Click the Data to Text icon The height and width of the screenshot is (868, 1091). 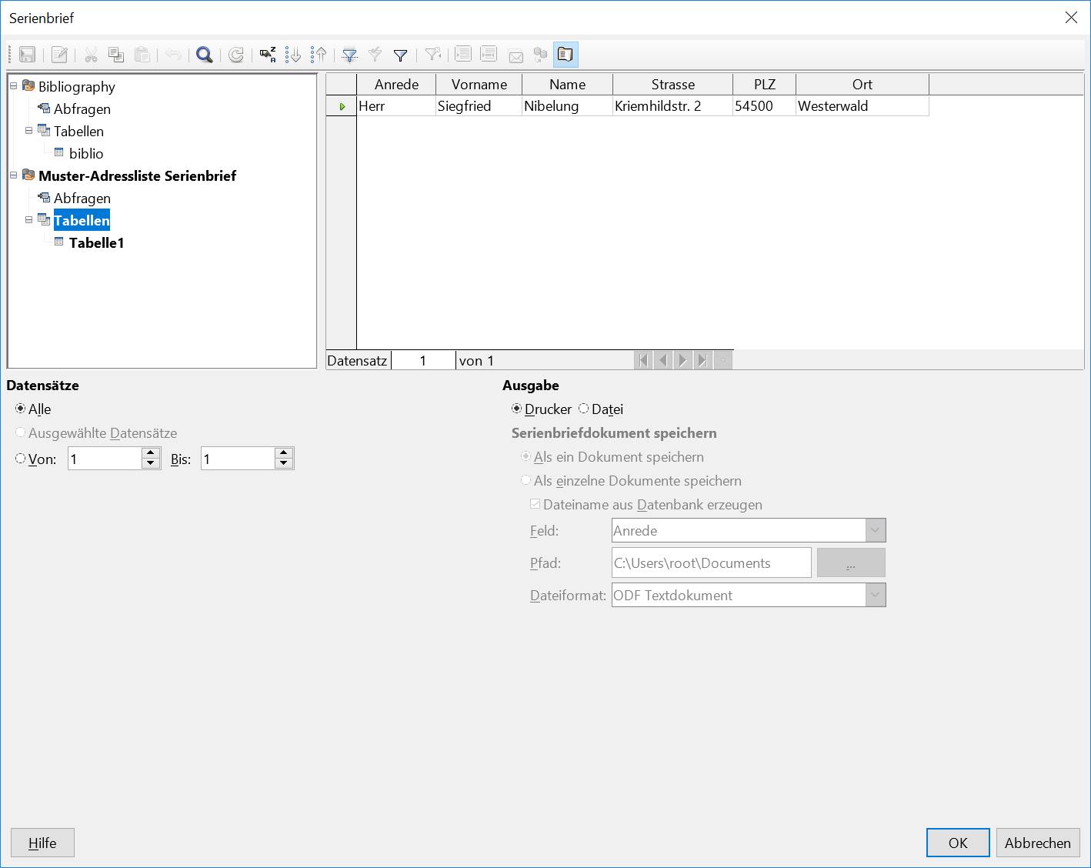(463, 55)
